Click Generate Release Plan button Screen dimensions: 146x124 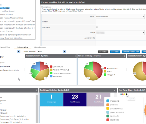click(x=131, y=52)
